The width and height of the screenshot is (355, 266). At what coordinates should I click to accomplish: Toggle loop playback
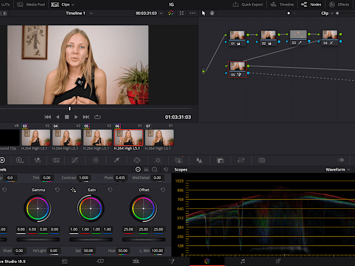pyautogui.click(x=97, y=117)
